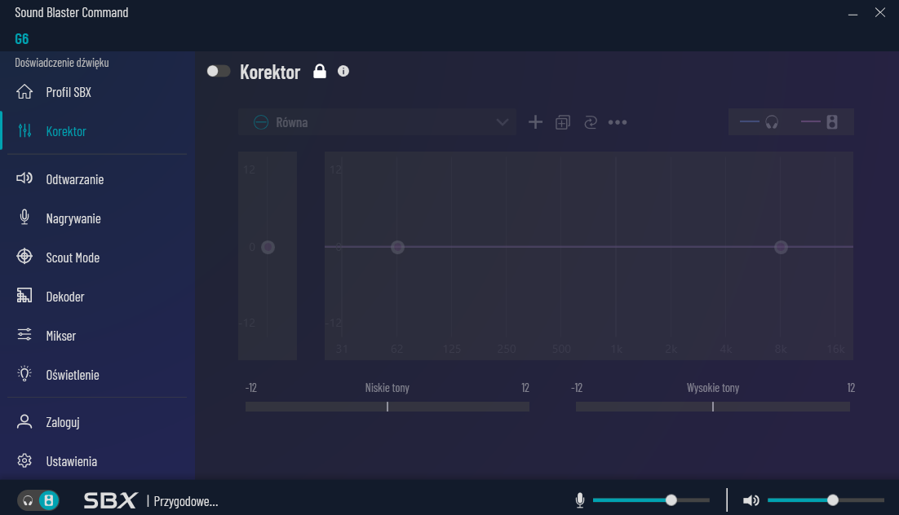Click the Dekoder icon
Screen dimensions: 899x515
pos(24,295)
